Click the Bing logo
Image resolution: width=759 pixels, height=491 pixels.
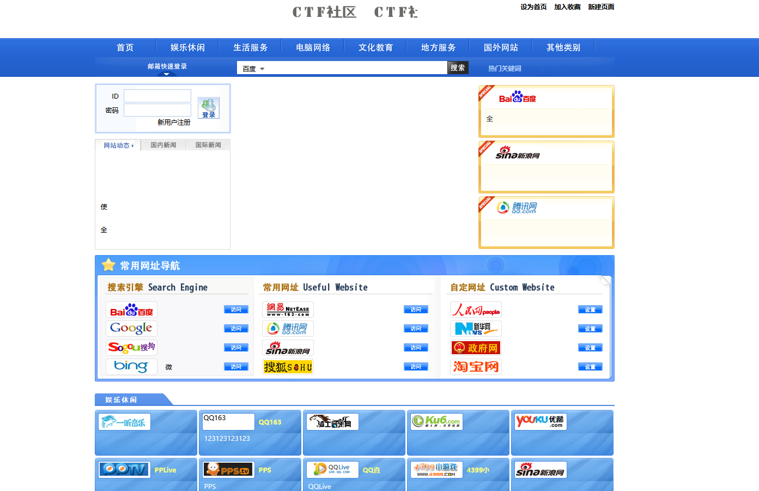(131, 367)
